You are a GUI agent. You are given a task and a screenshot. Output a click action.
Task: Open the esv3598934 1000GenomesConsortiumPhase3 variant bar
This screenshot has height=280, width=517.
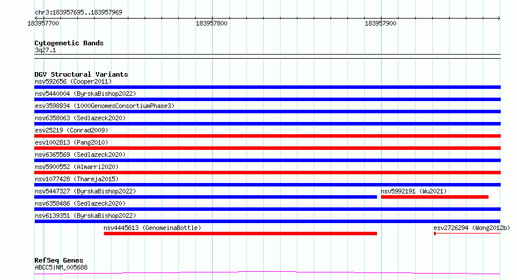click(267, 112)
